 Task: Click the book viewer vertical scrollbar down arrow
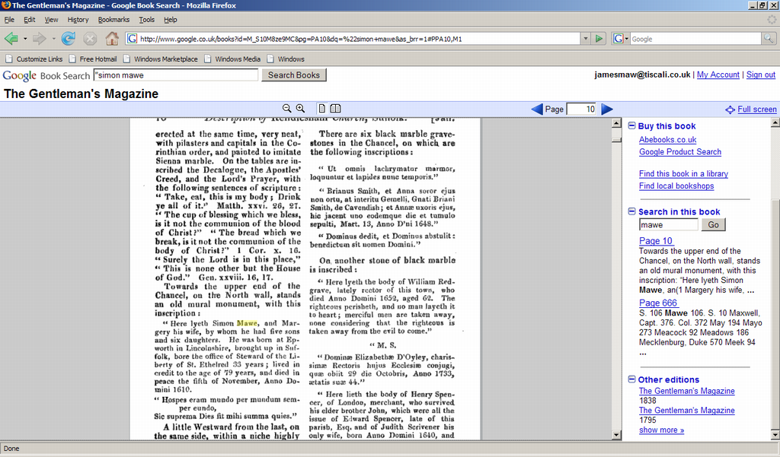618,433
